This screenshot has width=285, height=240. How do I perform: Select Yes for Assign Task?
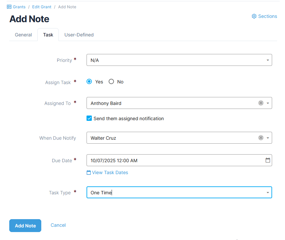[x=89, y=82]
